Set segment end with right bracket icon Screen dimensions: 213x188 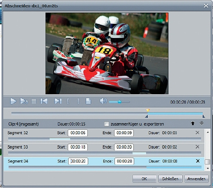[x=78, y=101]
